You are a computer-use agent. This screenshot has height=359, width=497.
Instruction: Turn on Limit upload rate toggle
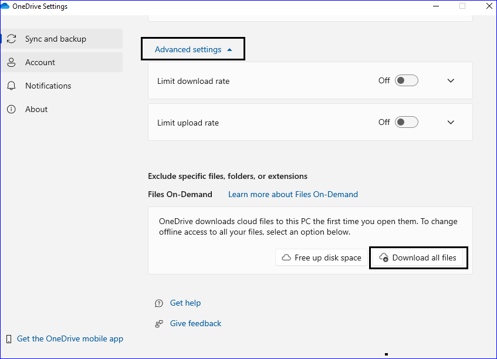click(407, 122)
